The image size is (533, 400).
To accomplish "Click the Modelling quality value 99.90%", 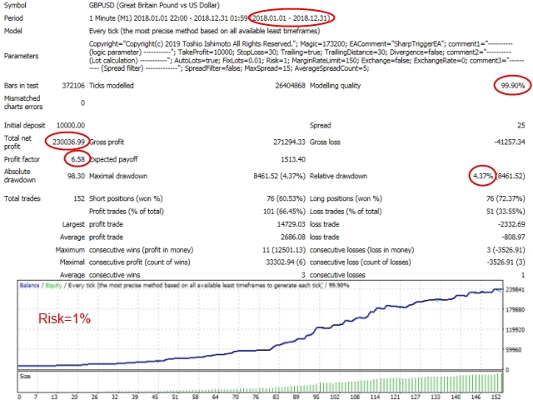I will pyautogui.click(x=513, y=86).
